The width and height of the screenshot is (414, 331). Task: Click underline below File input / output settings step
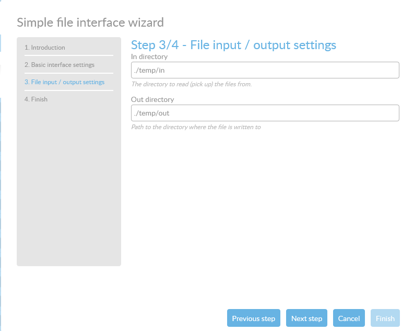[68, 90]
